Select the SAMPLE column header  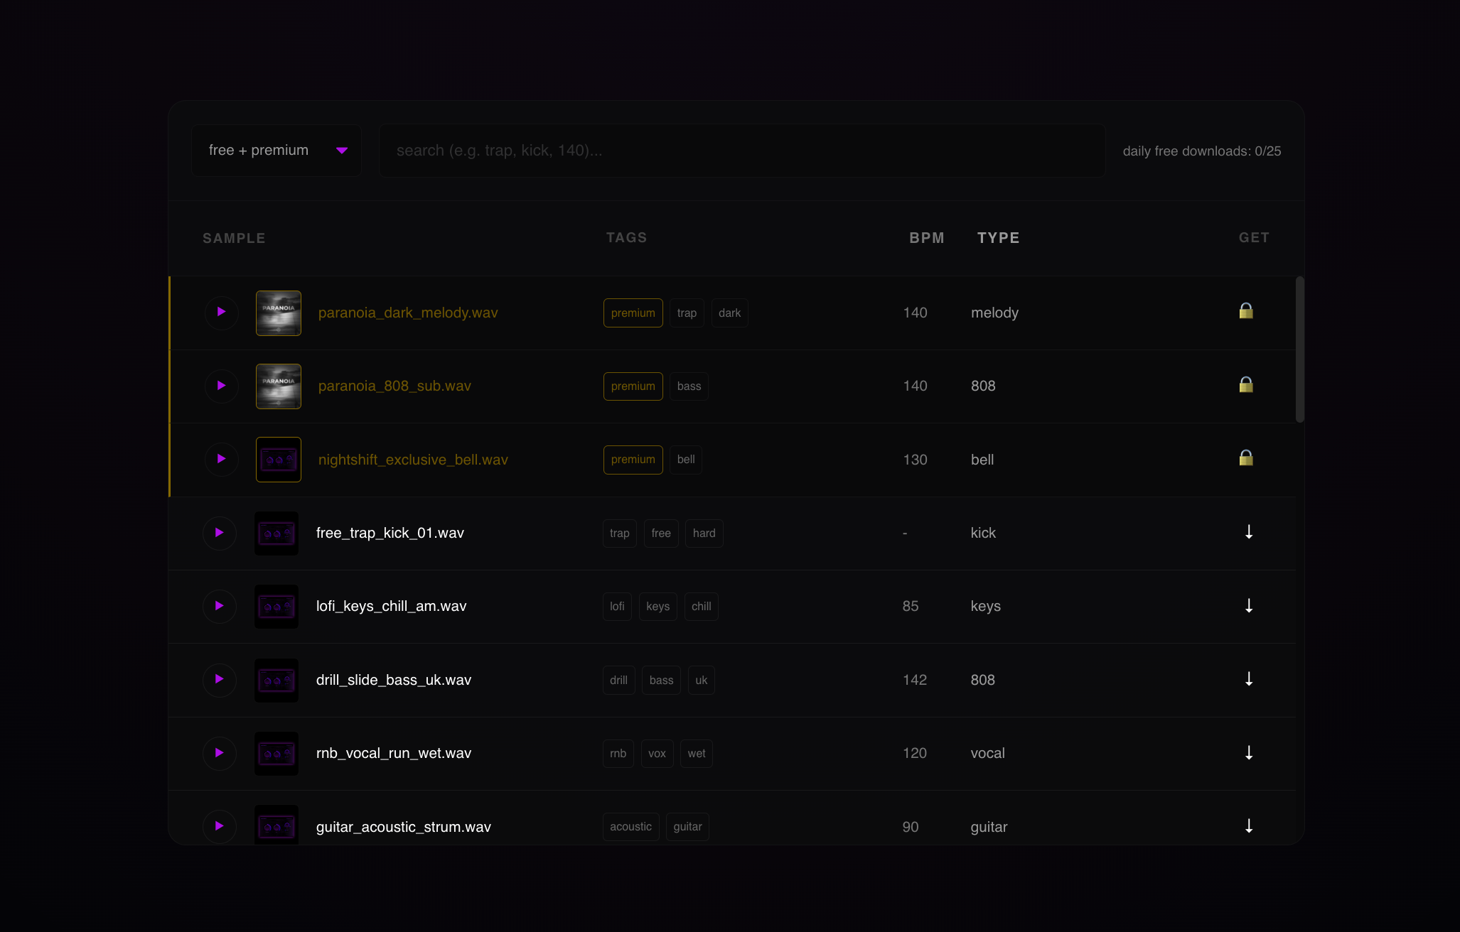tap(233, 238)
